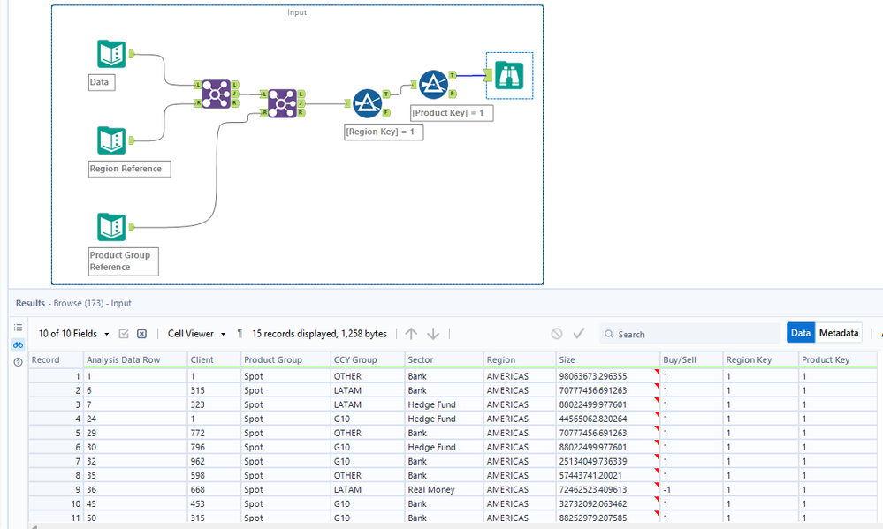Screen dimensions: 883x529
Task: Select the second Join tool icon
Action: coord(282,103)
